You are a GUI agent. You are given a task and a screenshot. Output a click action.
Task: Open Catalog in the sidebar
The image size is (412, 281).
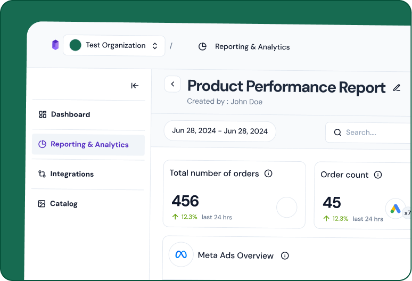pos(88,203)
